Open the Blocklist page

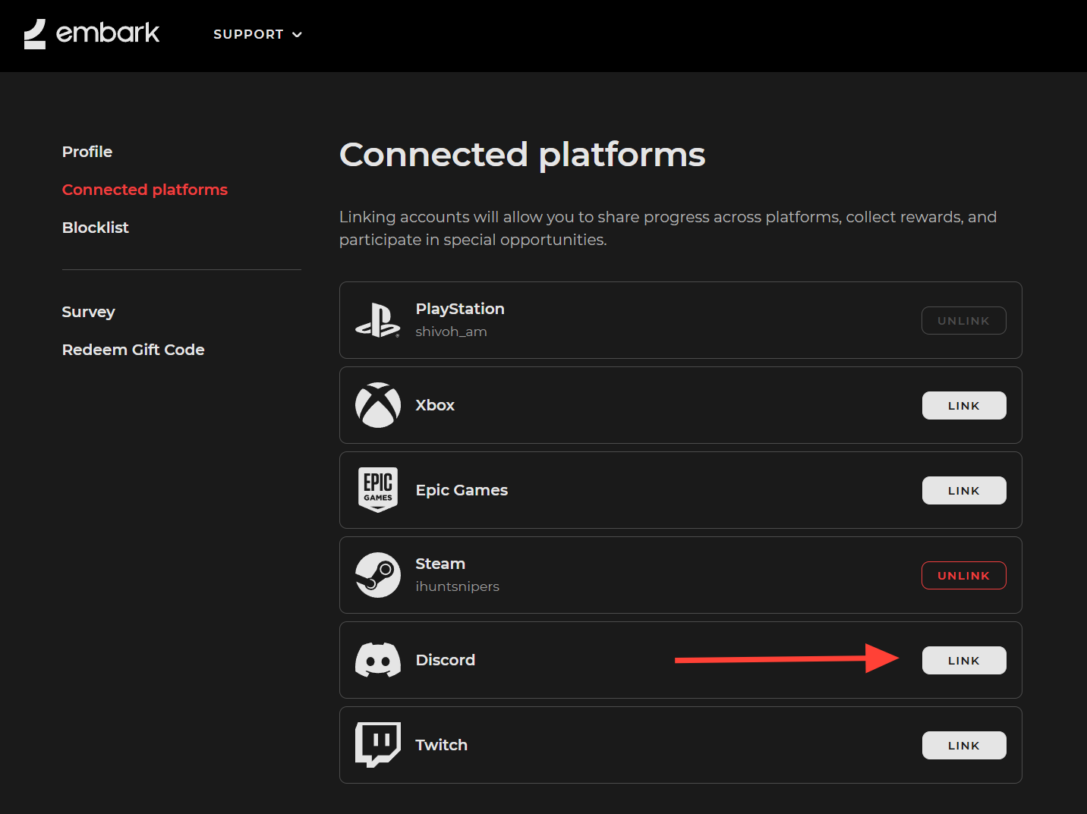pyautogui.click(x=96, y=228)
